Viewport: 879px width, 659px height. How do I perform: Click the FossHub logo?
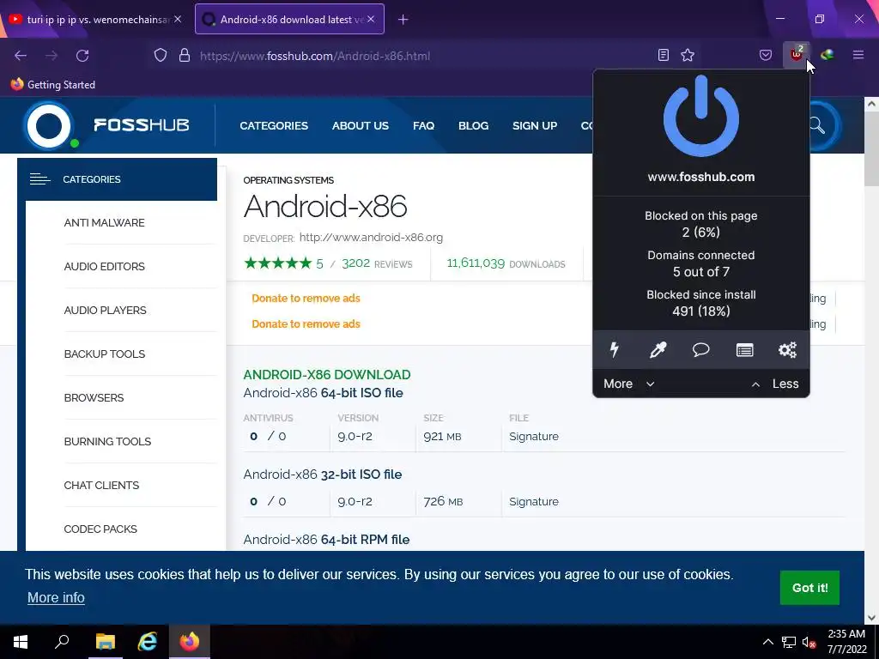click(x=106, y=125)
